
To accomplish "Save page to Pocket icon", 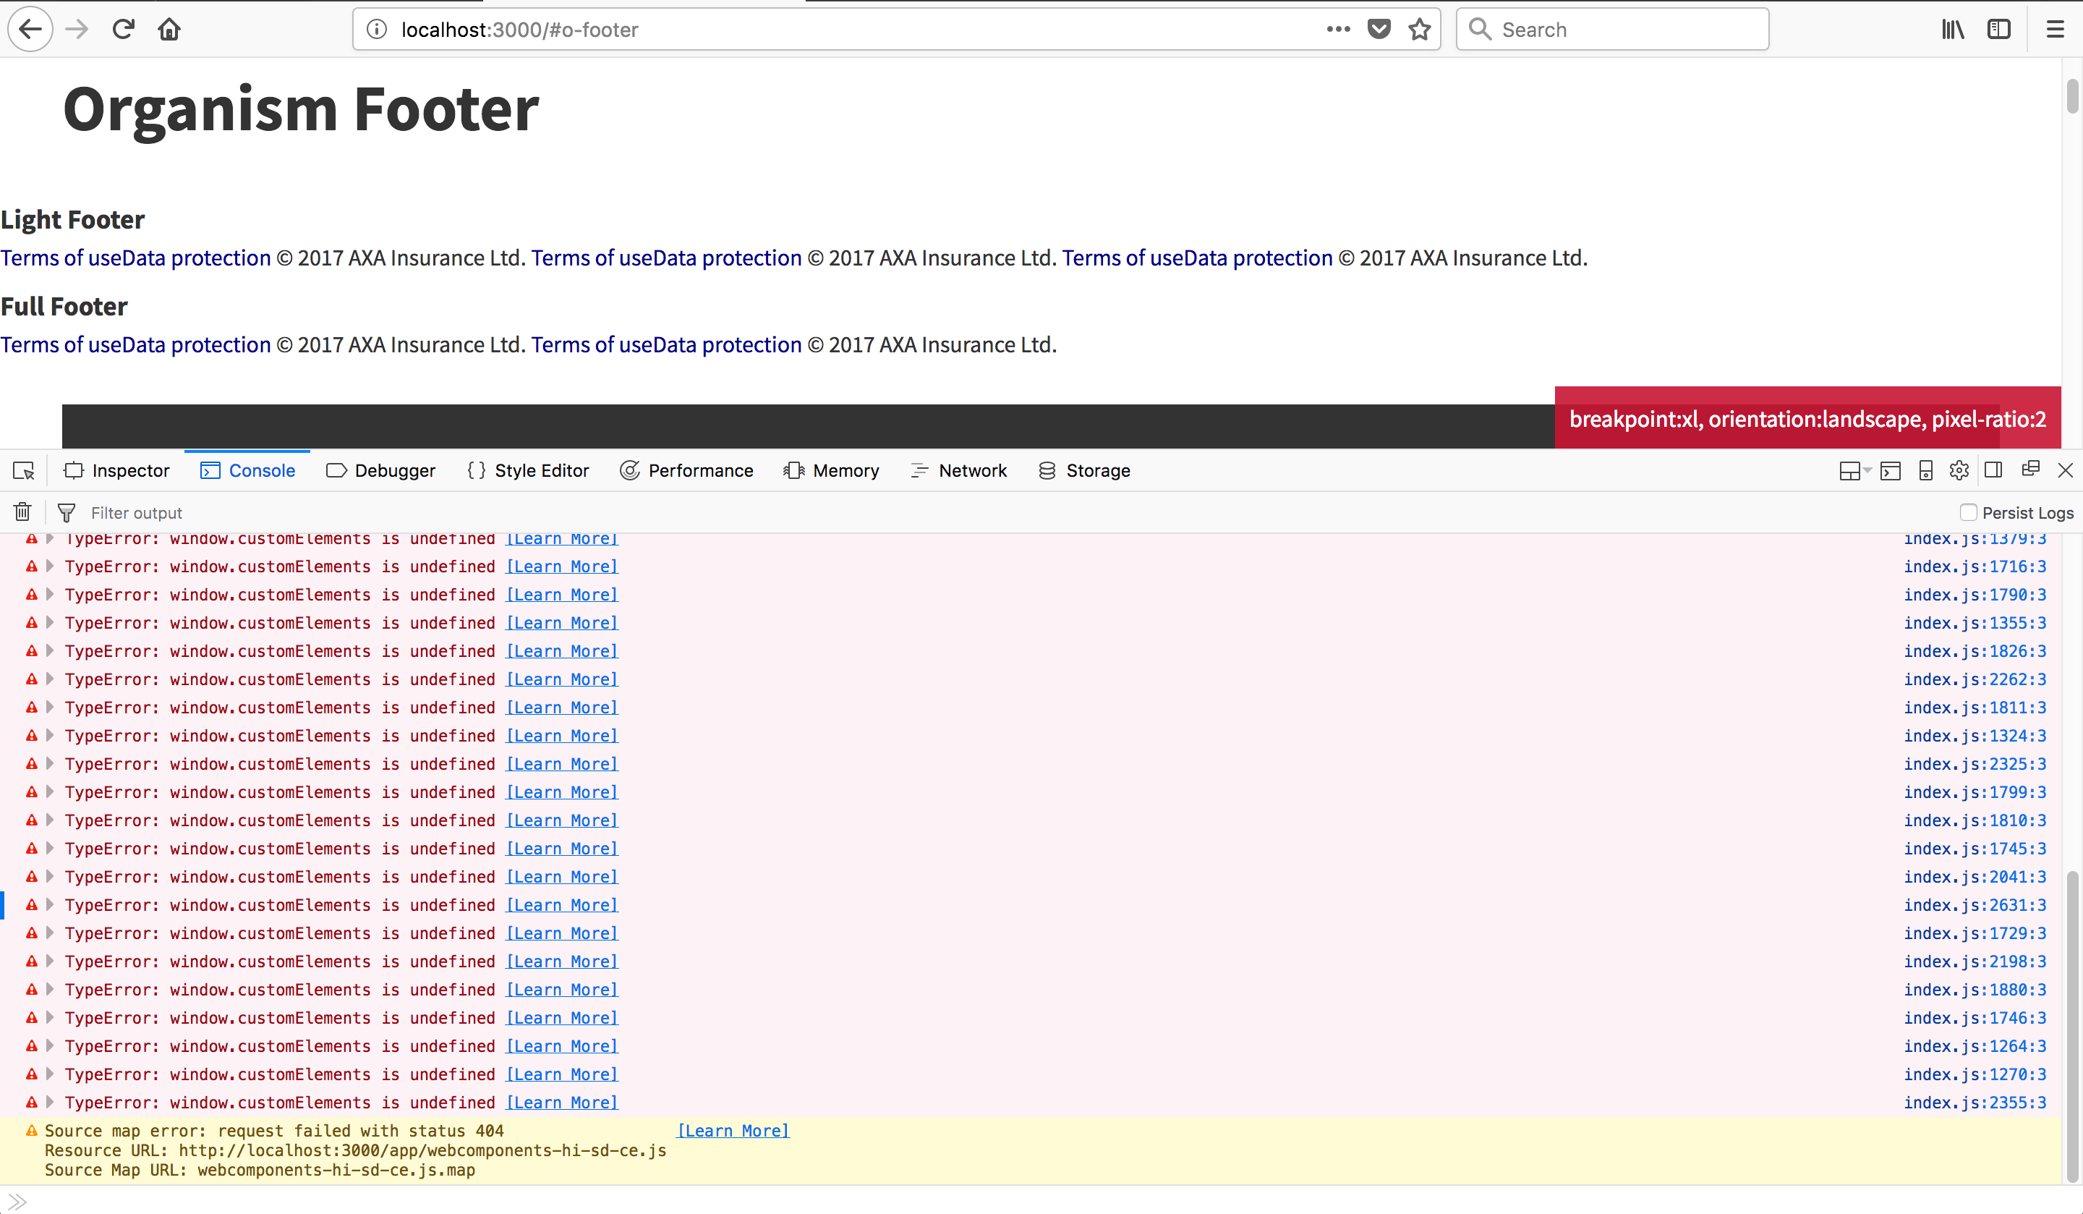I will point(1379,30).
